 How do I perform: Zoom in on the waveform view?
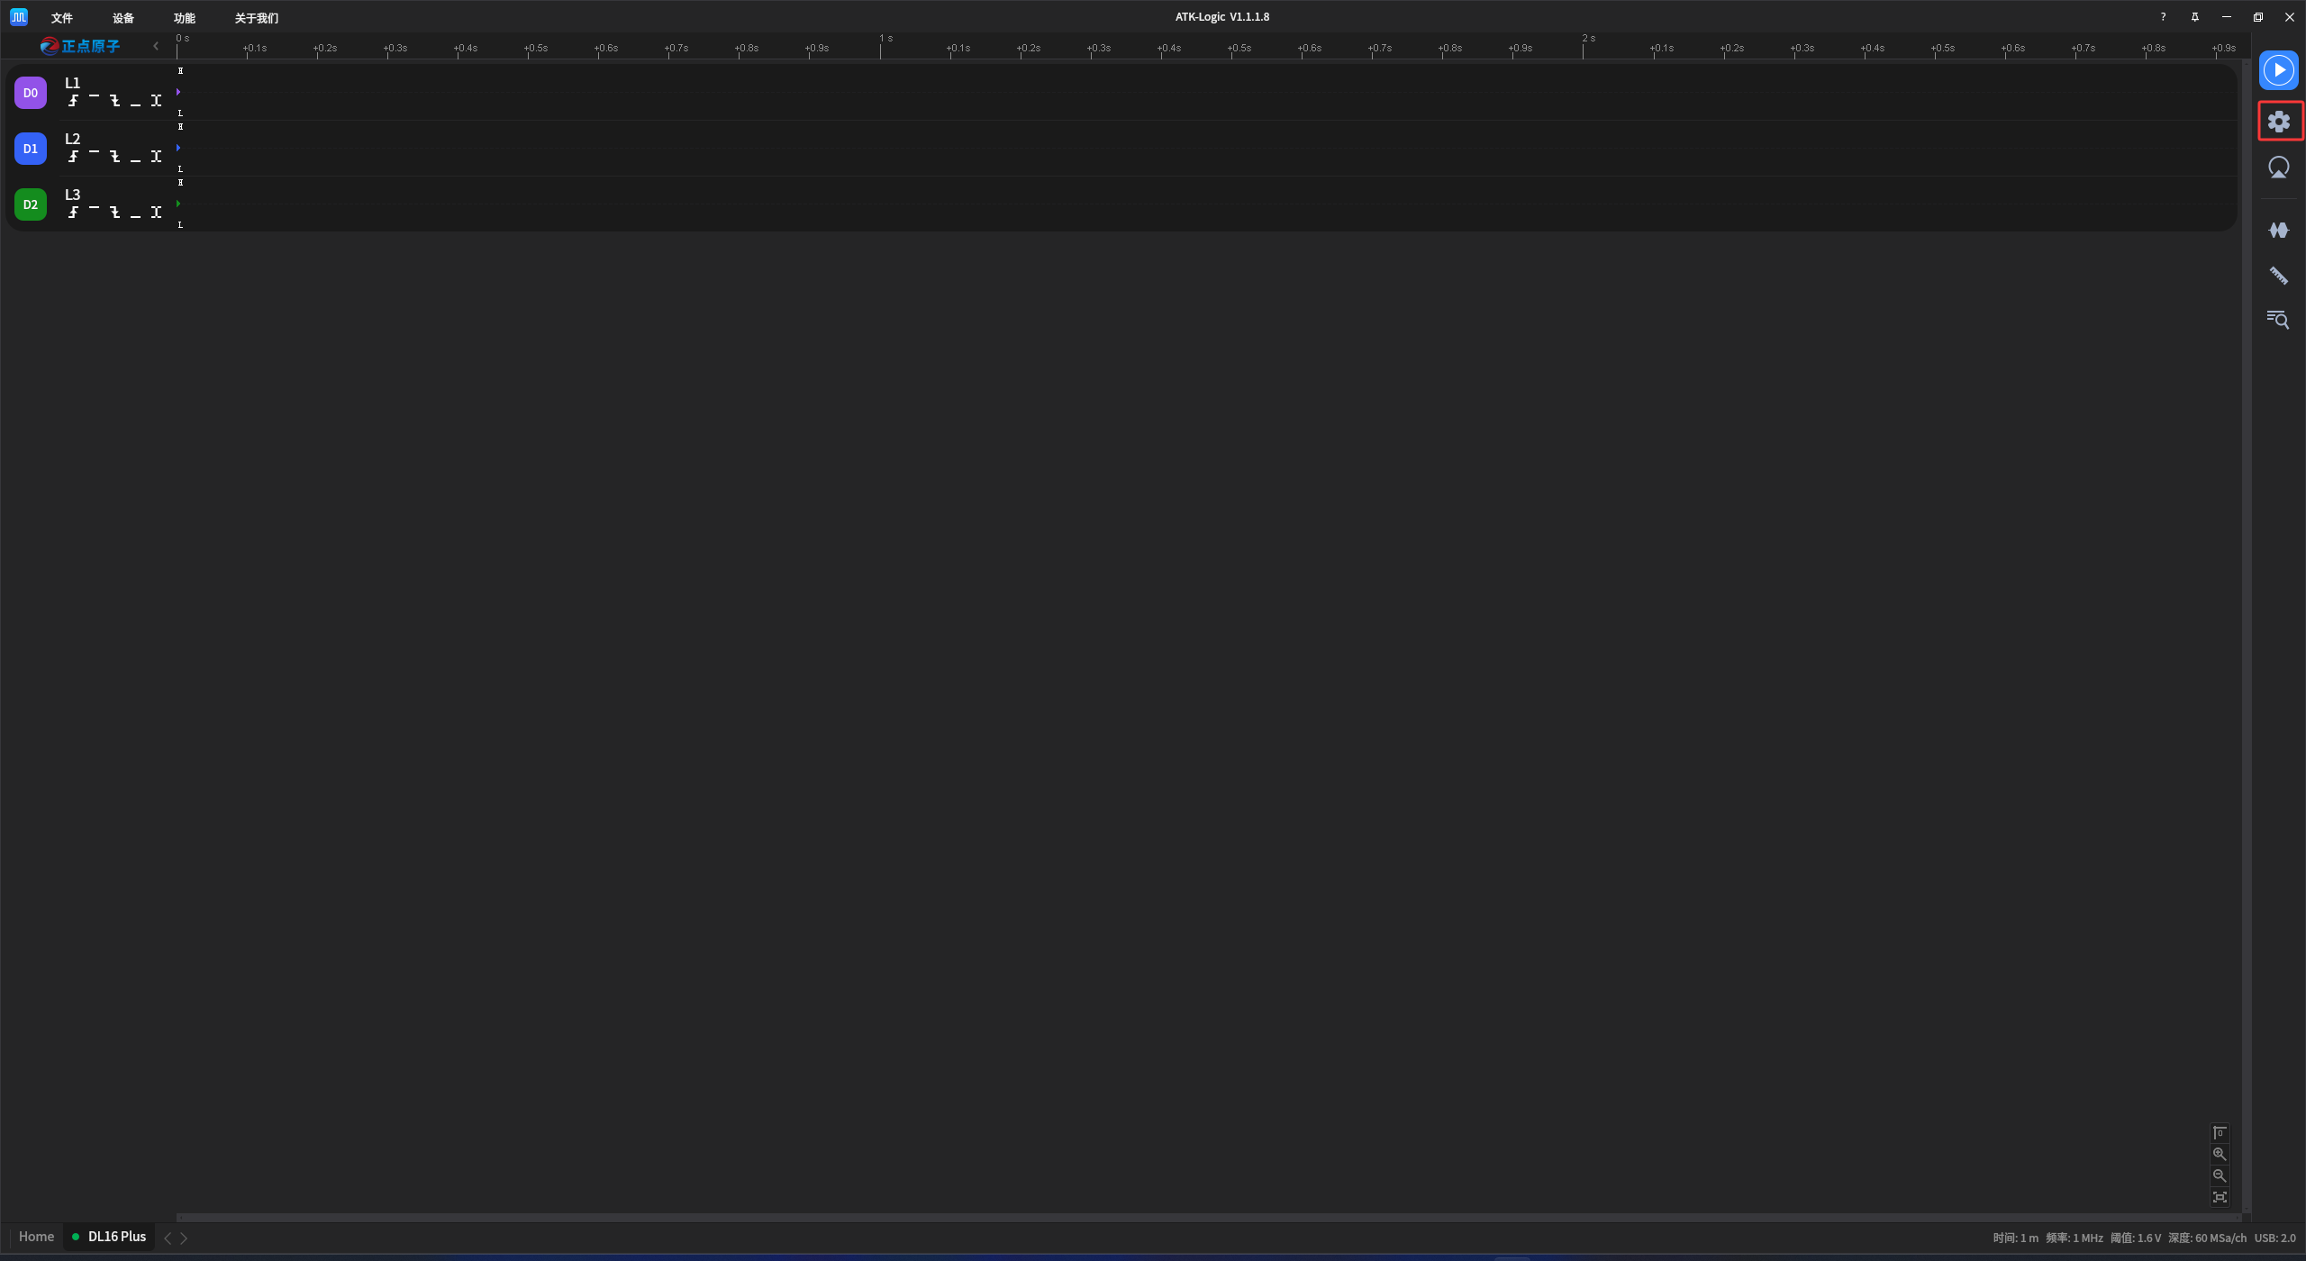(2220, 1155)
